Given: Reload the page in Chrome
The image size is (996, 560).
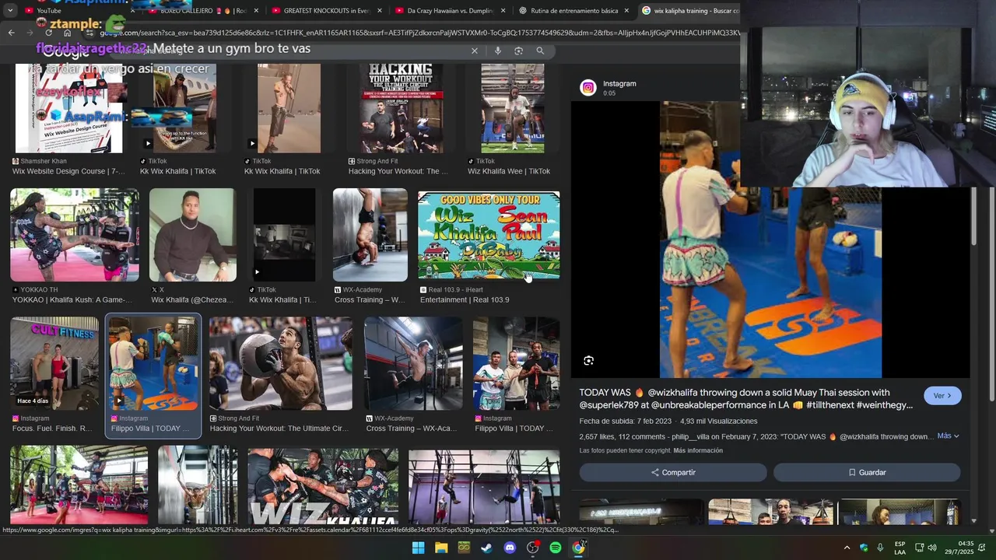Looking at the screenshot, I should (49, 33).
